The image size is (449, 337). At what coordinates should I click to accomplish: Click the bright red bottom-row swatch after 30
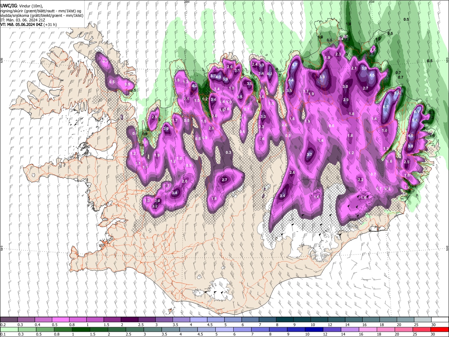(x=439, y=329)
